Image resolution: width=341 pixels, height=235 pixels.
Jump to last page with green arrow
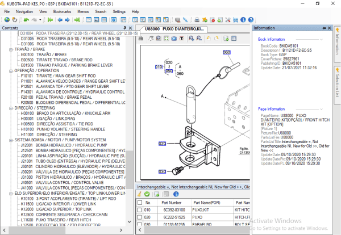pyautogui.click(x=77, y=20)
